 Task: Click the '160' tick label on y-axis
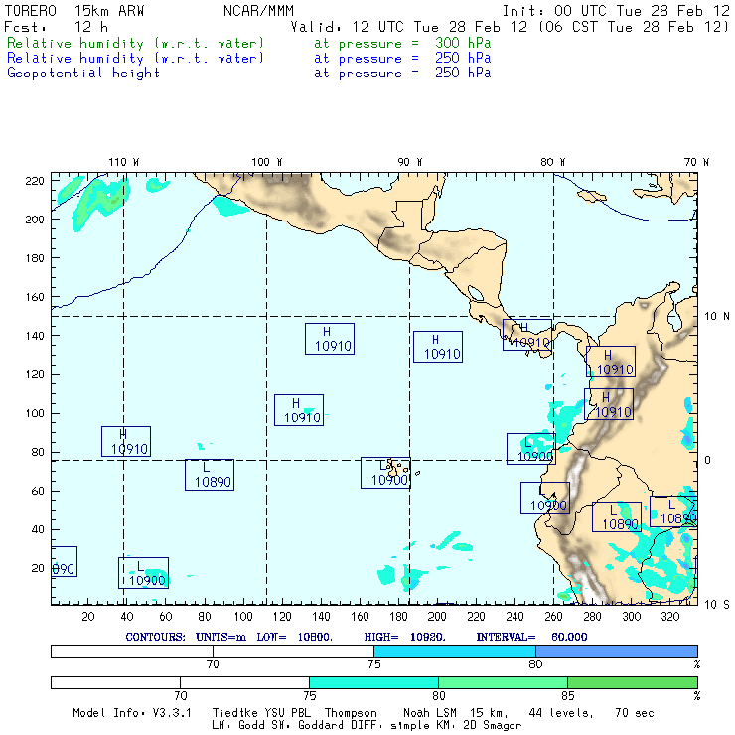tap(35, 297)
